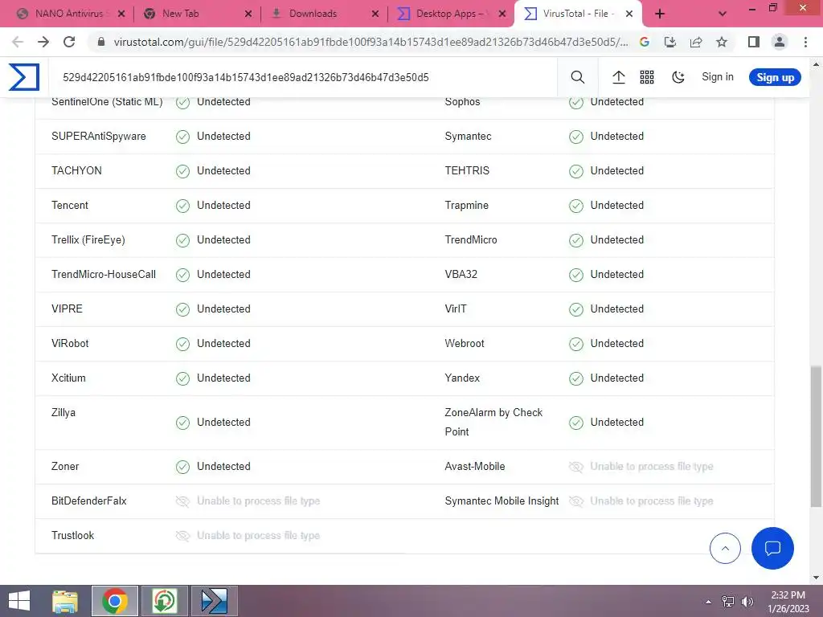
Task: Click the 'Xcitium' vendor name
Action: (68, 378)
